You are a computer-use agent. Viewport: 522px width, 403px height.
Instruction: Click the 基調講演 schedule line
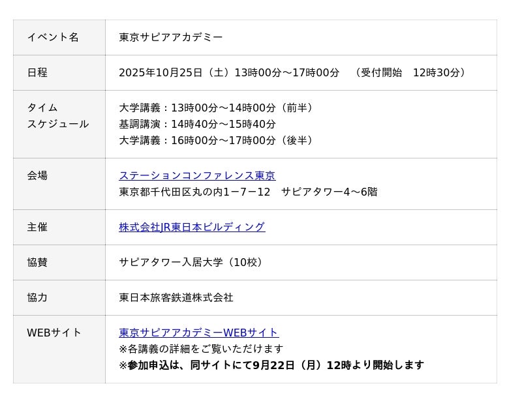(x=197, y=124)
